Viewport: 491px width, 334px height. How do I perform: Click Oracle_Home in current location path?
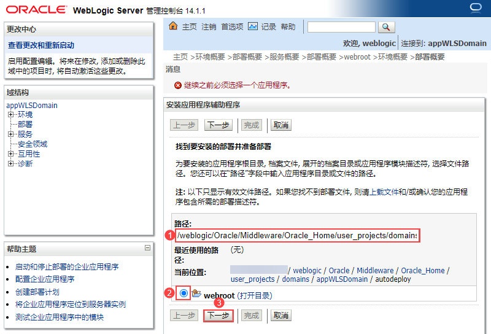point(423,270)
